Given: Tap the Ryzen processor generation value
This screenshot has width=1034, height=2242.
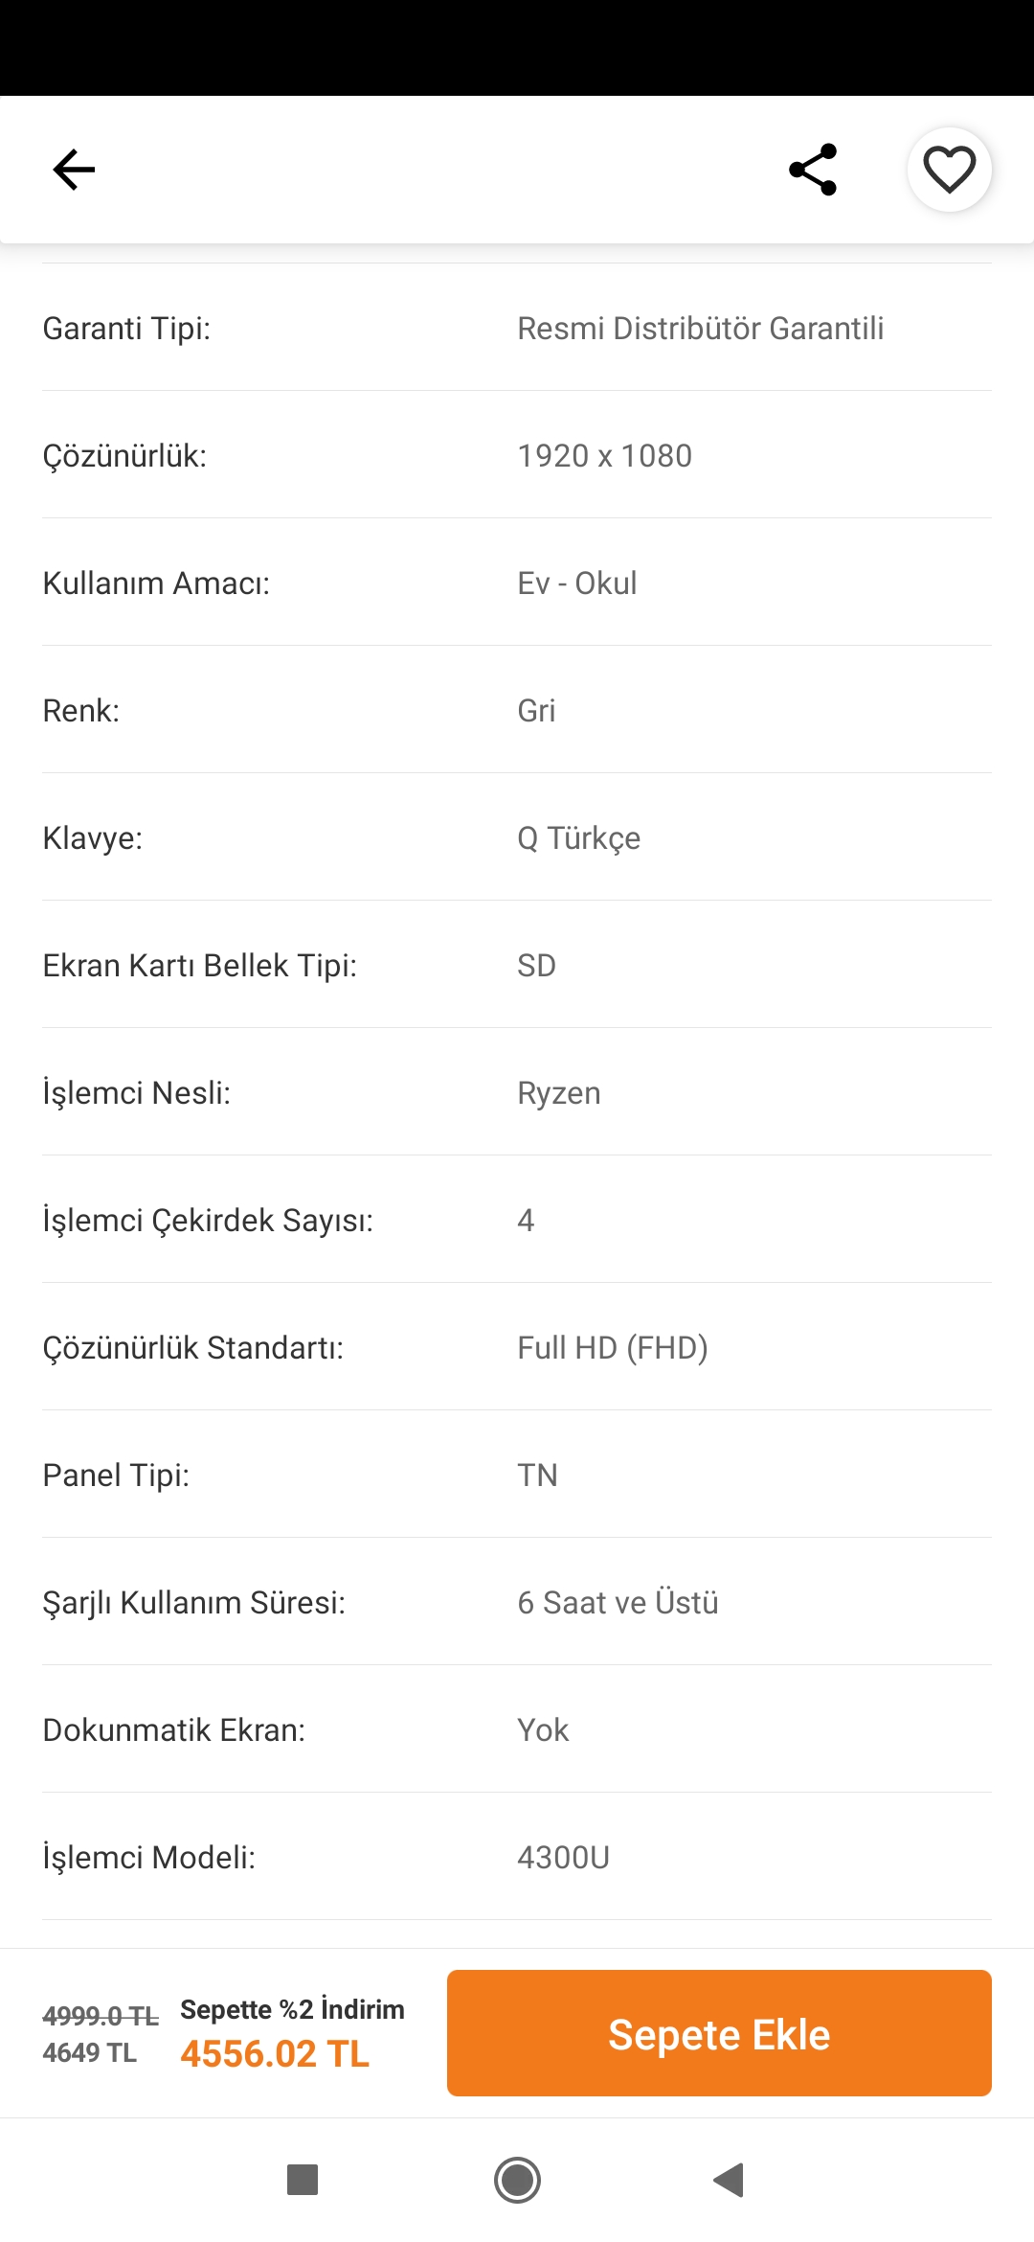Looking at the screenshot, I should tap(559, 1093).
